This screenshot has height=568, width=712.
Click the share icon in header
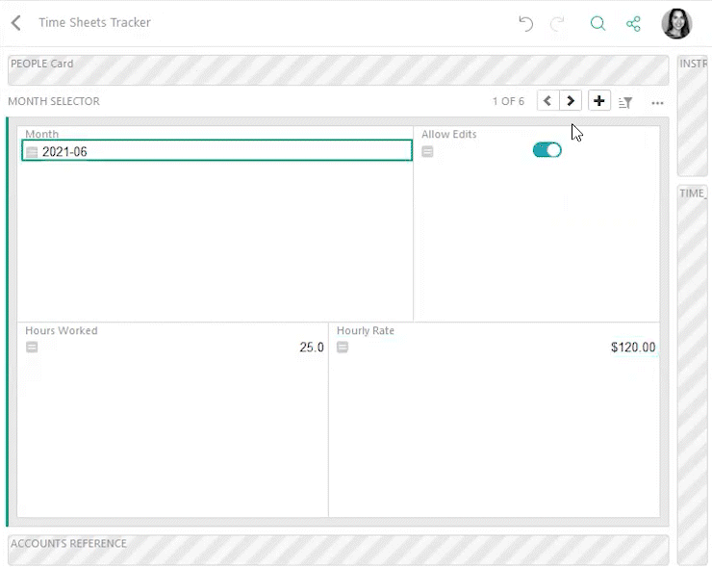click(x=633, y=23)
